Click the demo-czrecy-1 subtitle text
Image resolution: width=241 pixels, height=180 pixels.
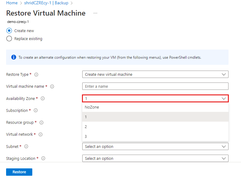click(18, 22)
